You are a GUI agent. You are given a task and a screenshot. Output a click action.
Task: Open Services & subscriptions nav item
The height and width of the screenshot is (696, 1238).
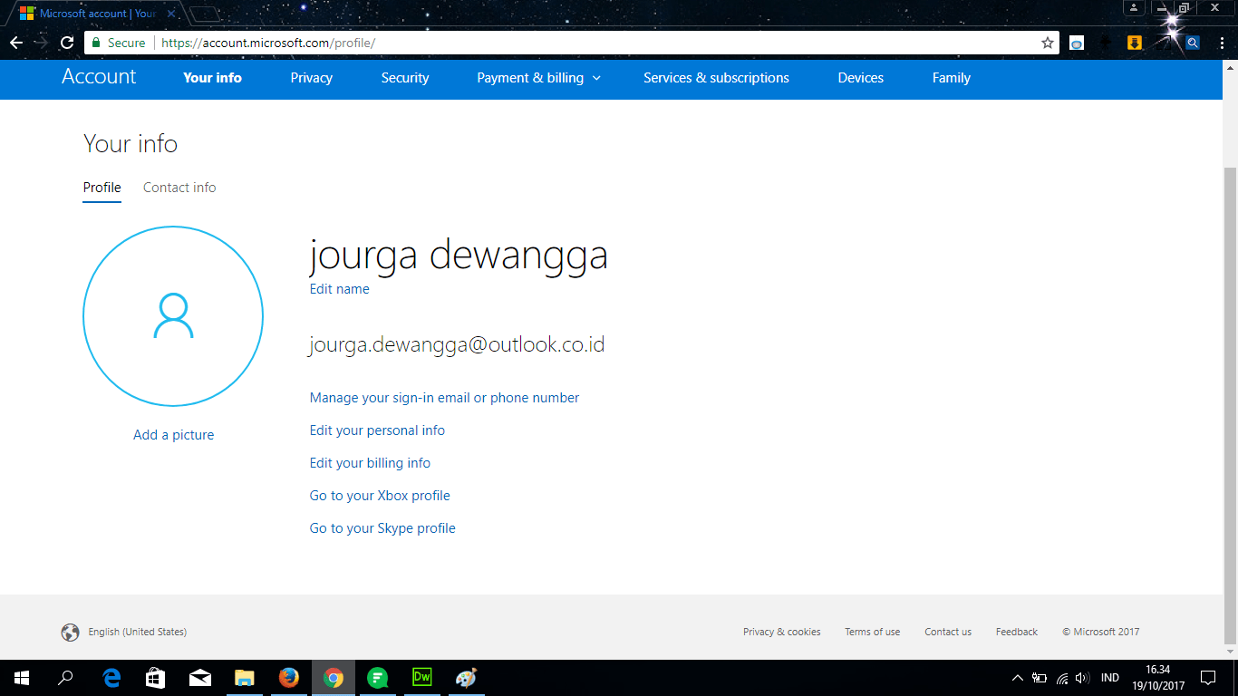tap(716, 78)
